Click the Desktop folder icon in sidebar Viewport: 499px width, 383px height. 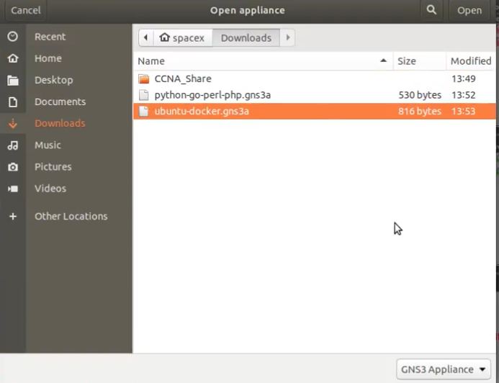click(13, 80)
